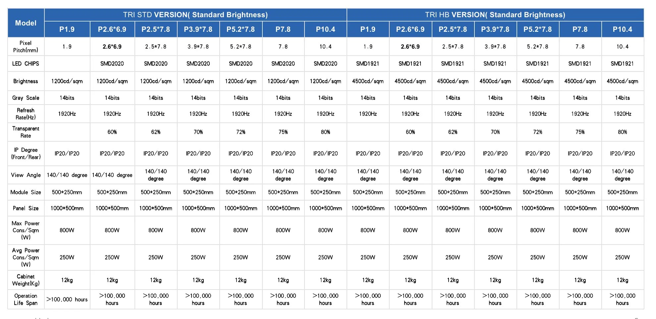Viewport: 656px width, 319px height.
Task: Select the Operation Life Span label
Action: click(26, 299)
